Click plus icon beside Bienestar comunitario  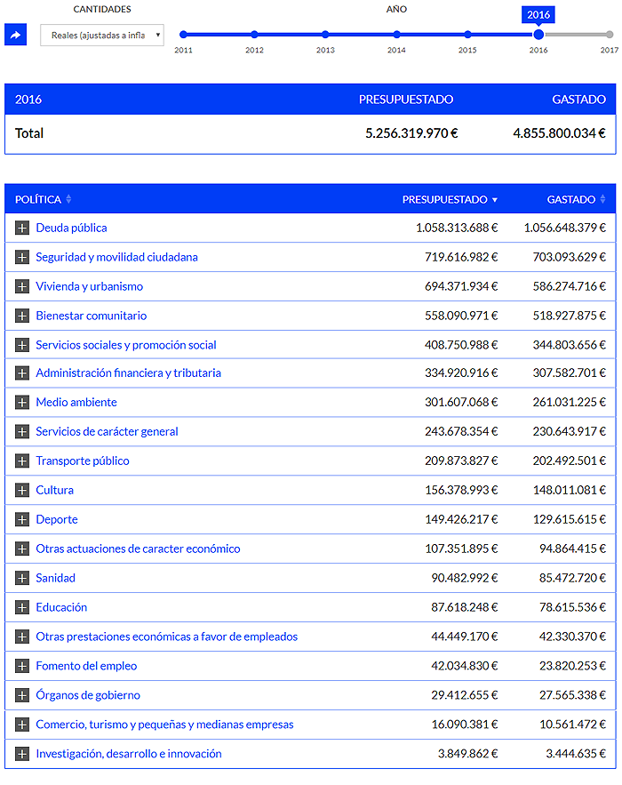coord(22,316)
